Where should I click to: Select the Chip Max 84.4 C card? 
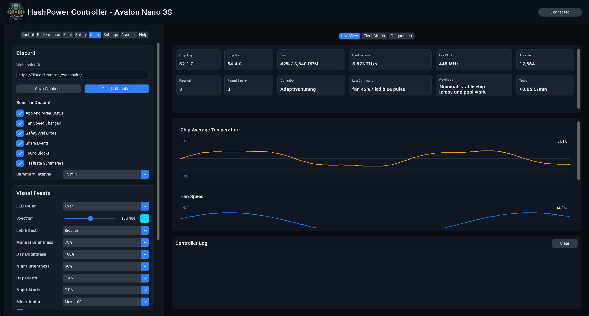(249, 60)
